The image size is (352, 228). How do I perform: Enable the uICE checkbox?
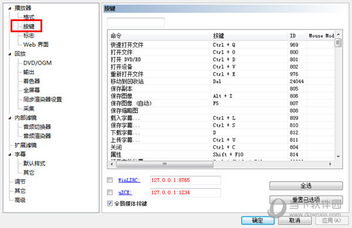pyautogui.click(x=110, y=192)
